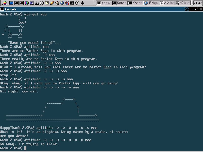This screenshot has height=152, width=203.
Task: Minimize the Konsole window
Action: point(192,9)
